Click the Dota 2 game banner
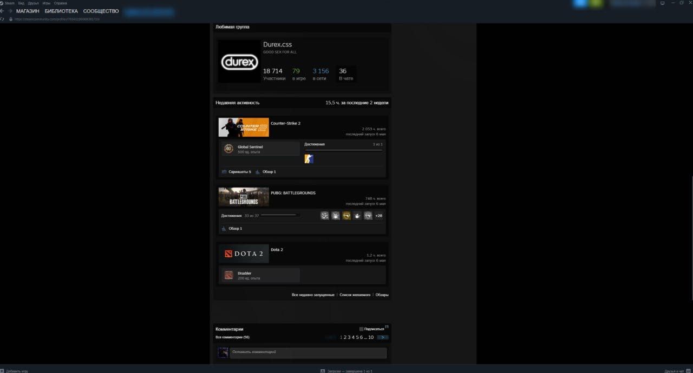 [244, 254]
